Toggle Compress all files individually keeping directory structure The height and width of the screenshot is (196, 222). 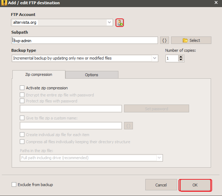[x=22, y=142]
